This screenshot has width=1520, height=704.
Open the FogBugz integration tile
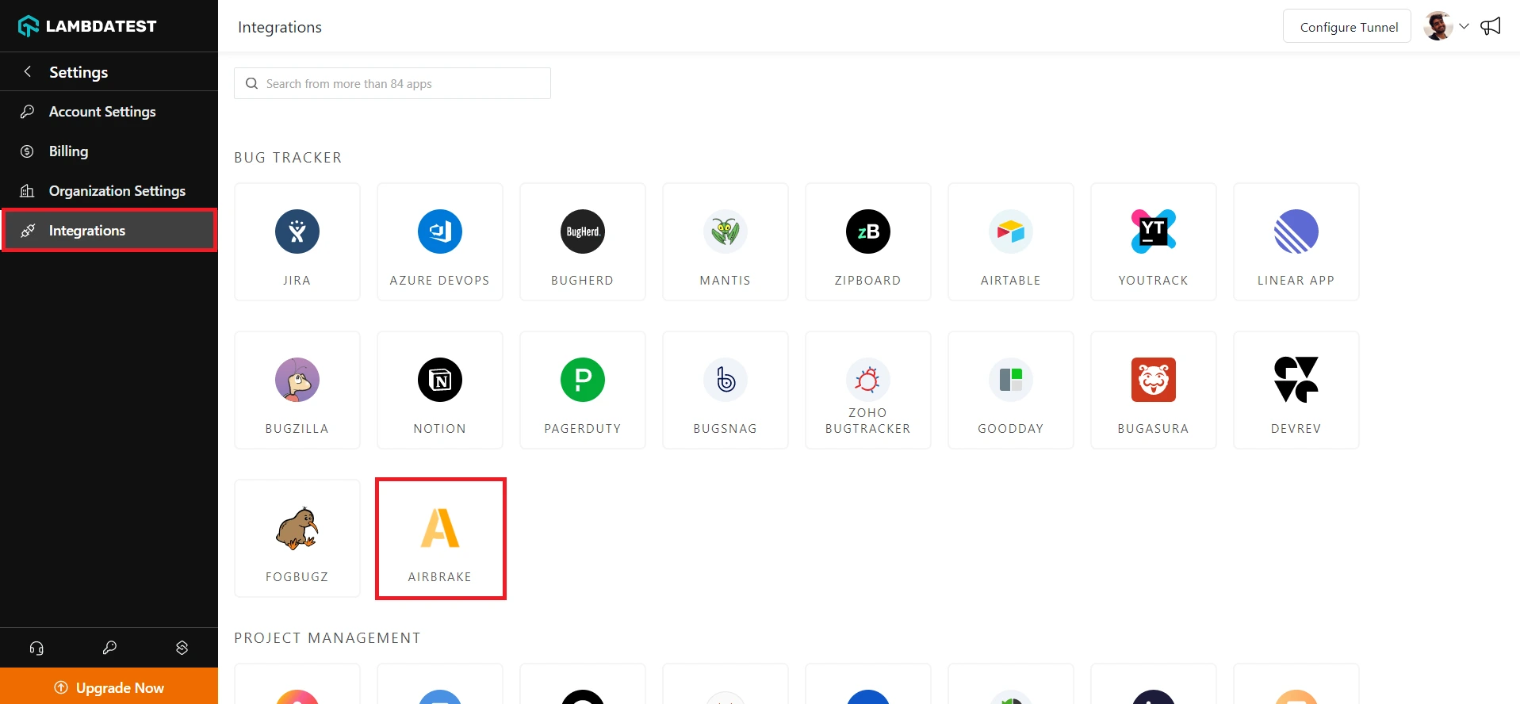pos(297,538)
